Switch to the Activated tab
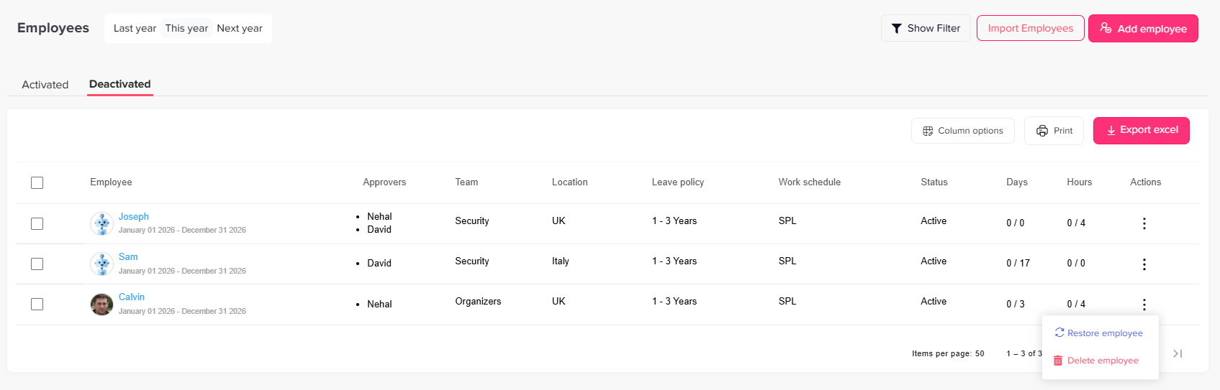Image resolution: width=1220 pixels, height=390 pixels. point(45,85)
